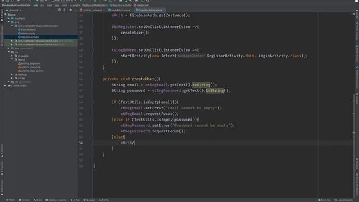This screenshot has width=359, height=202.
Task: Expand the drawable folder
Action: tap(12, 56)
